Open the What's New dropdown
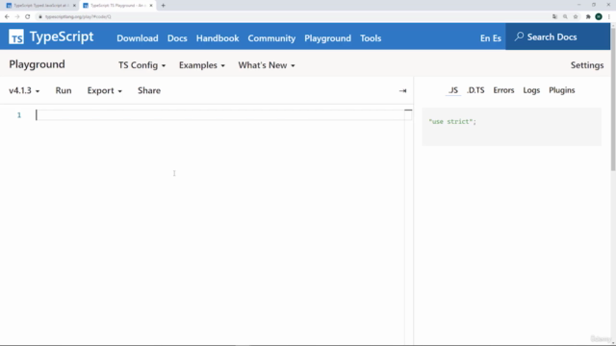The width and height of the screenshot is (616, 346). [x=267, y=65]
